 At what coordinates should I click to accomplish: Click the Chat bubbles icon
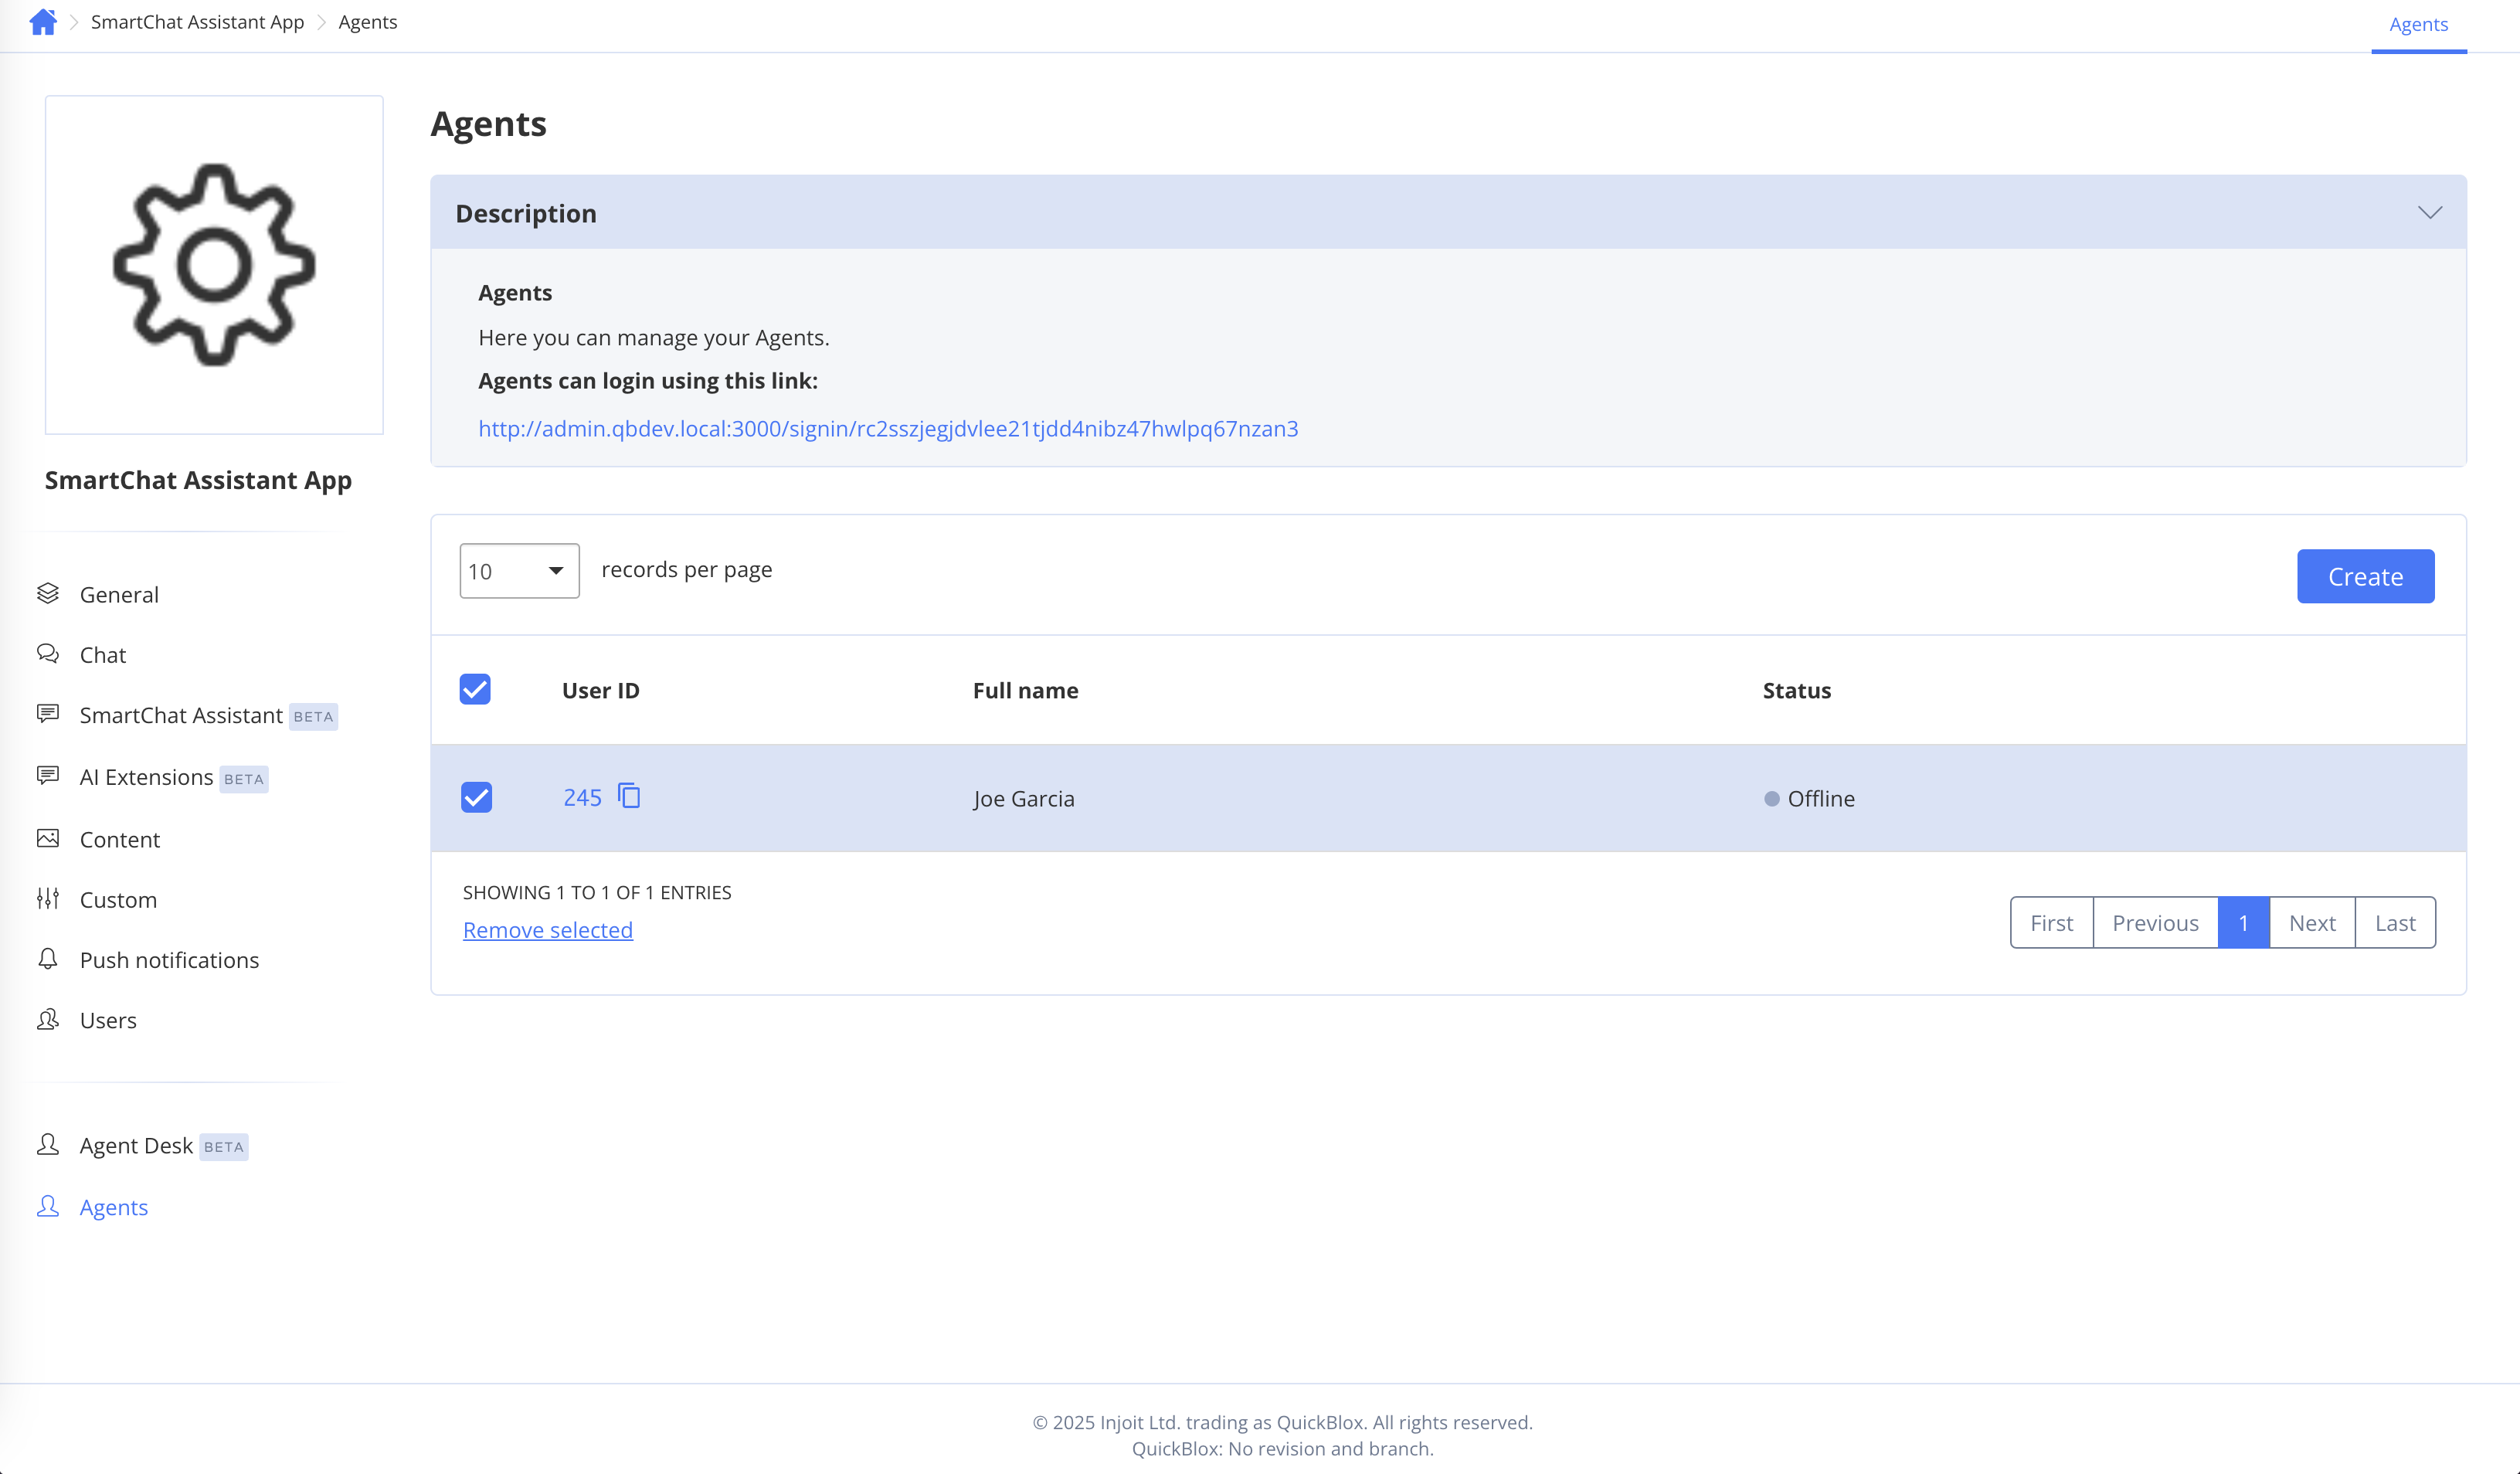point(48,654)
